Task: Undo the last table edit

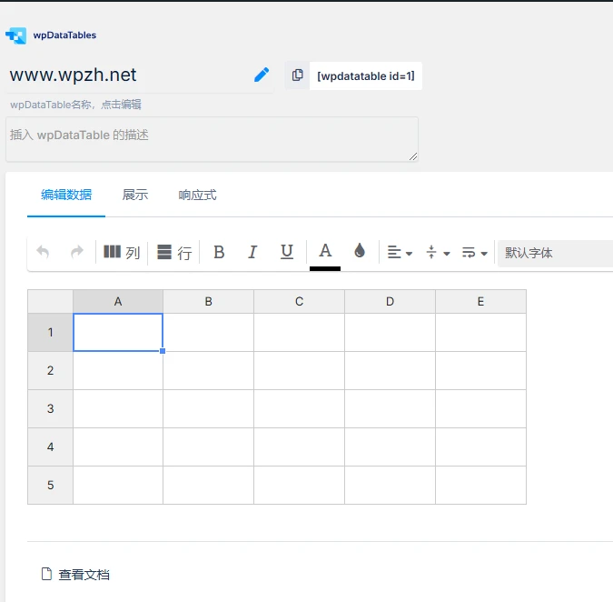Action: [43, 252]
